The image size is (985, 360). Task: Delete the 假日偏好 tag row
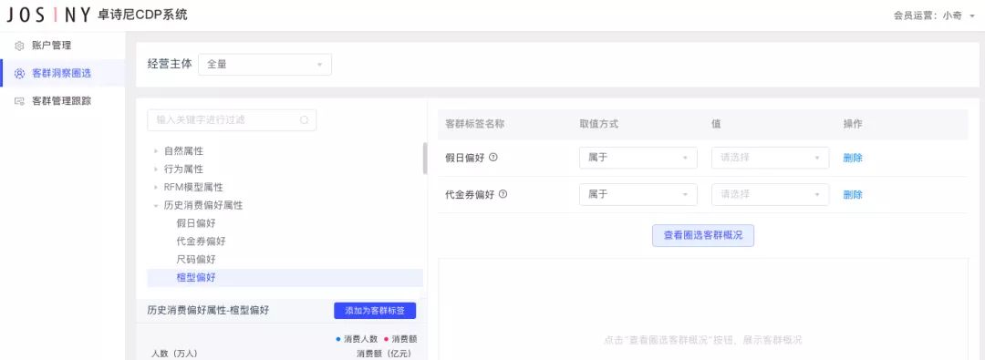853,158
